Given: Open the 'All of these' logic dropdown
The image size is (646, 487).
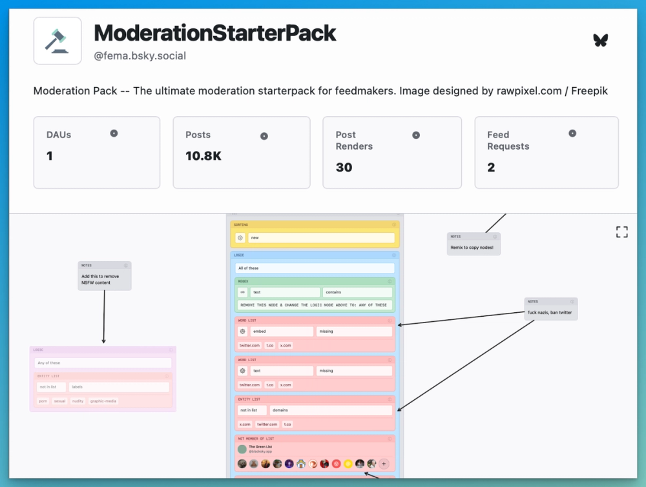Looking at the screenshot, I should pyautogui.click(x=315, y=268).
